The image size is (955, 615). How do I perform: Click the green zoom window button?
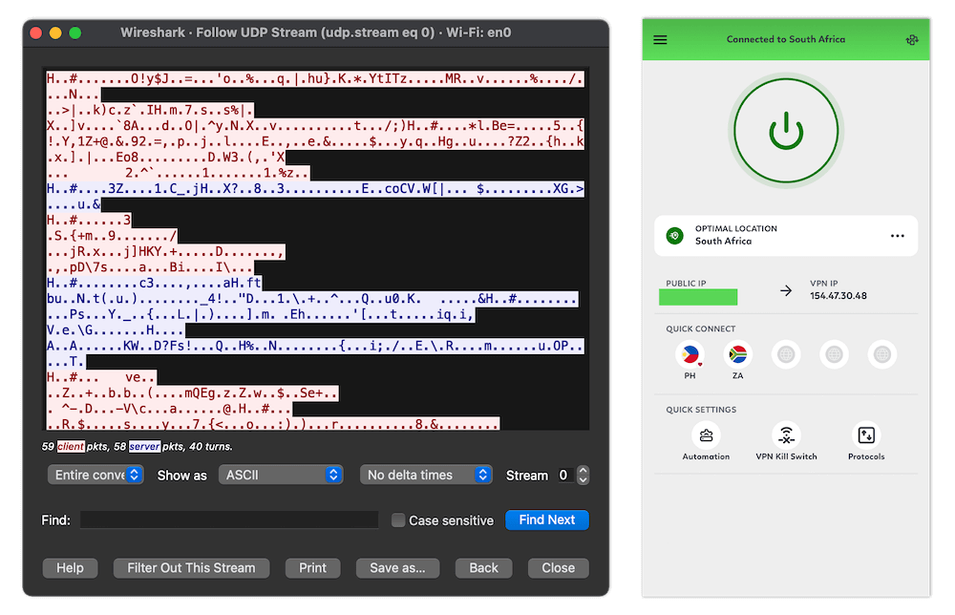click(x=74, y=32)
